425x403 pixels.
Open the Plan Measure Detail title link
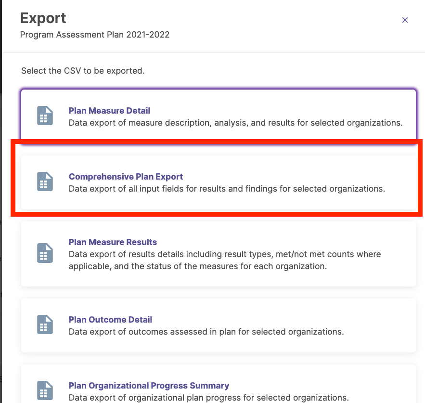109,111
